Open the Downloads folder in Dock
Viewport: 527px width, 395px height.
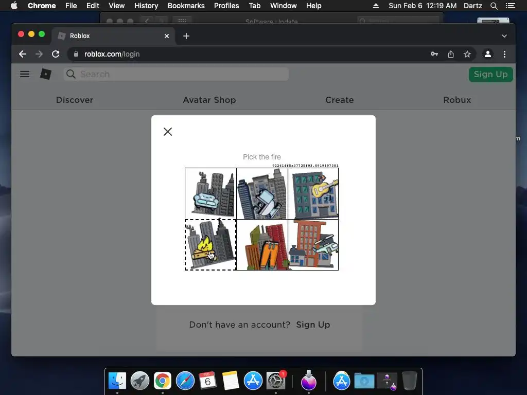tap(364, 381)
